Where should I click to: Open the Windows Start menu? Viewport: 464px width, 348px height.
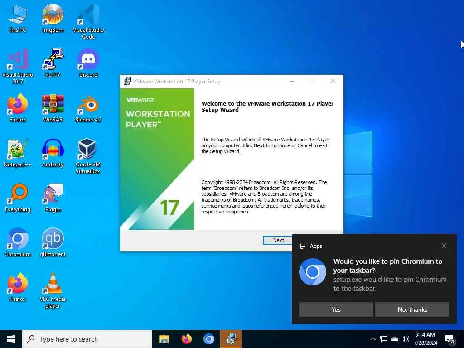tap(11, 339)
